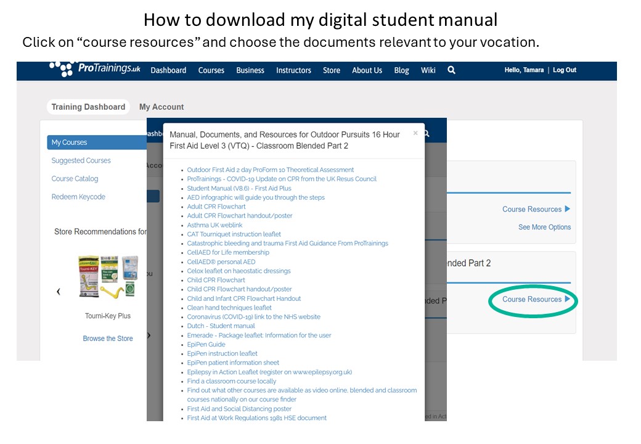The height and width of the screenshot is (444, 641).
Task: Click the search magnifier icon in navbar
Action: point(451,70)
